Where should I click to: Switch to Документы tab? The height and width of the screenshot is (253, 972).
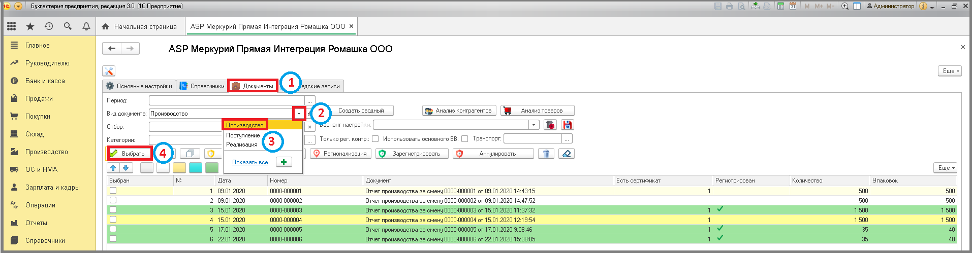tap(253, 86)
